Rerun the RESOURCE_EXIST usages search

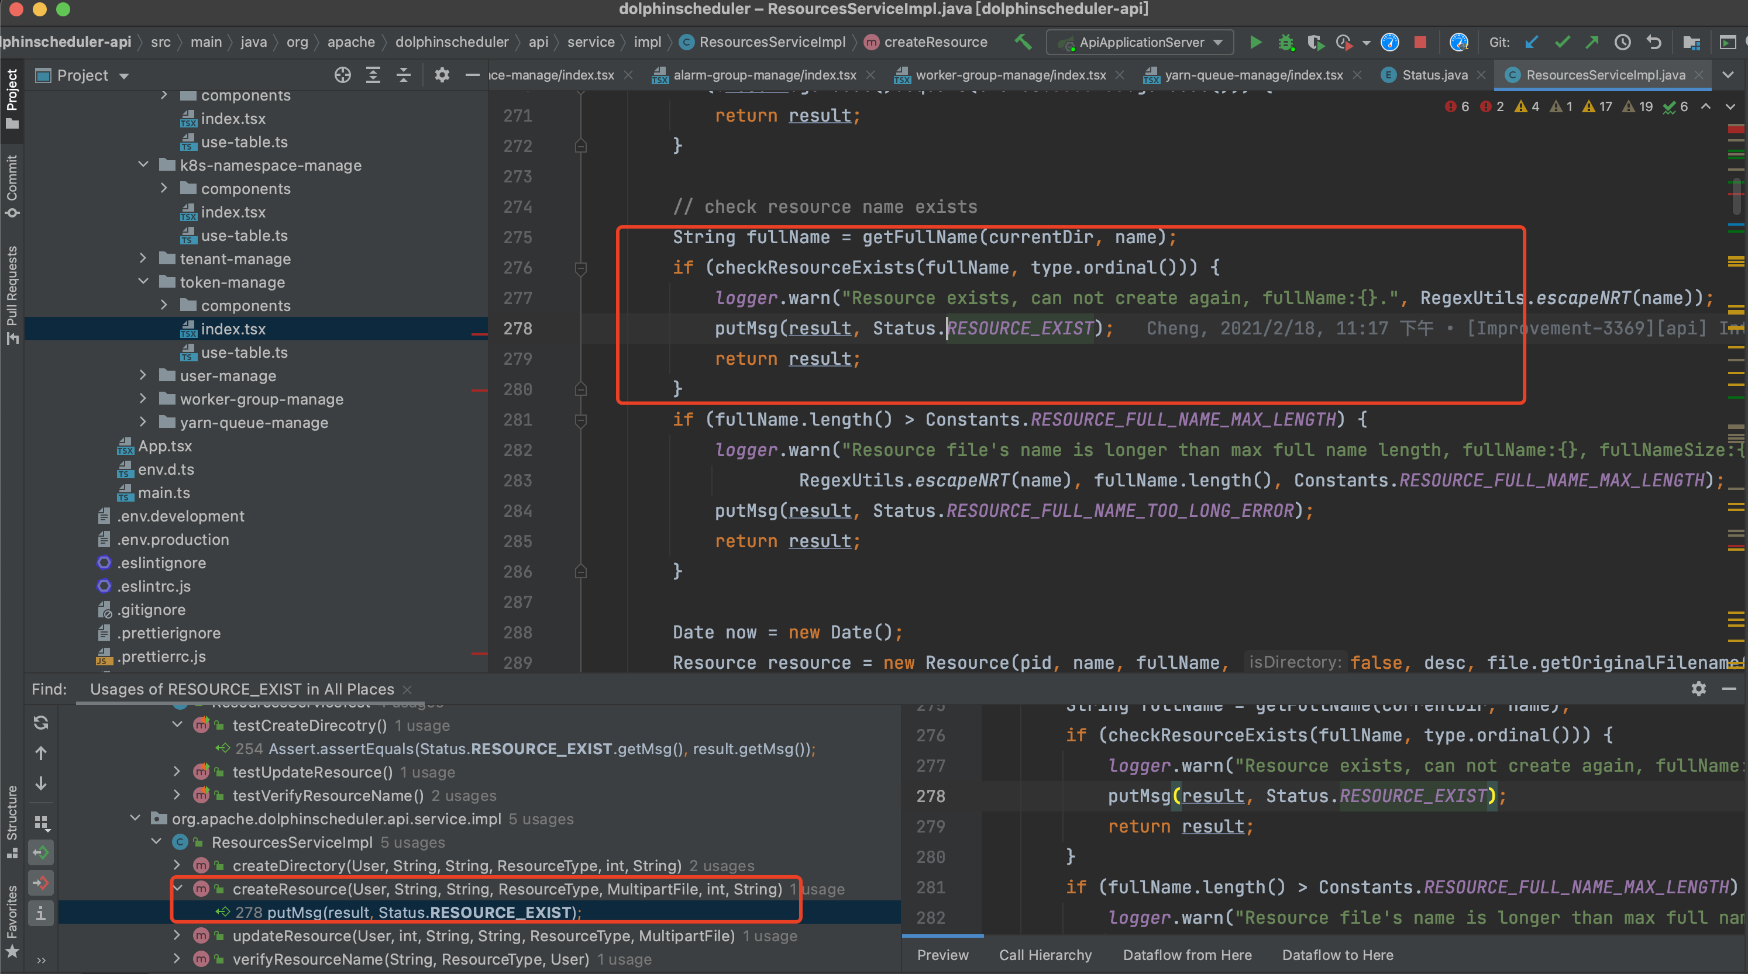pos(41,723)
